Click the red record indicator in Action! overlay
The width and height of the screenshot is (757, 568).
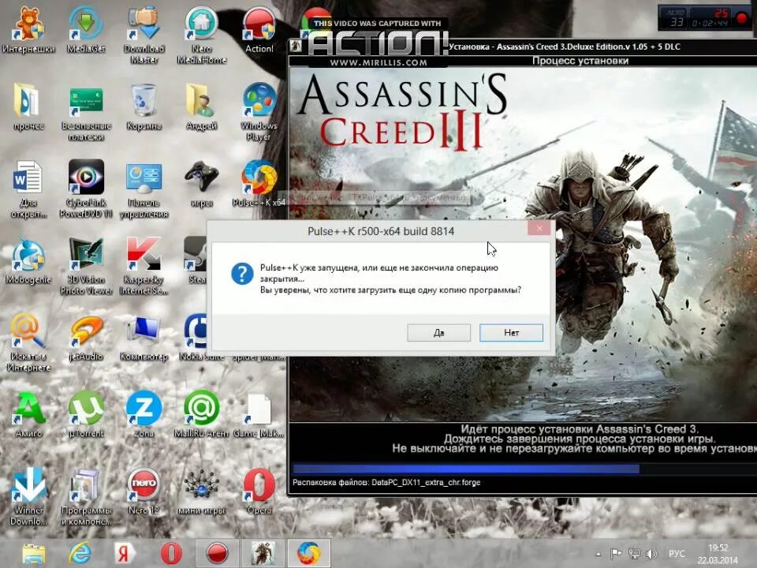[742, 18]
